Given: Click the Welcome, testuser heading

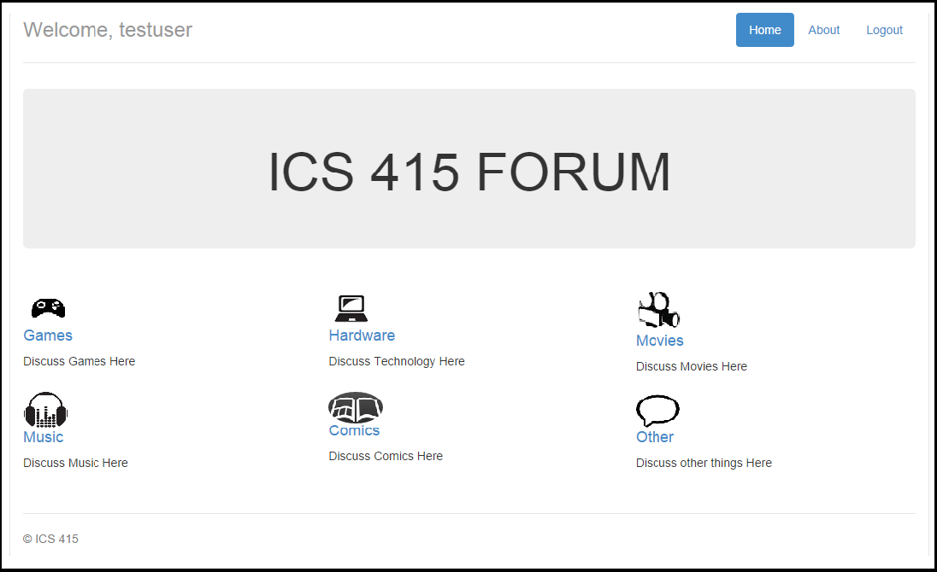Looking at the screenshot, I should pyautogui.click(x=108, y=30).
